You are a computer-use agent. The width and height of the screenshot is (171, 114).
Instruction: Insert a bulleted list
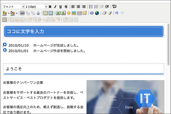(x=91, y=7)
